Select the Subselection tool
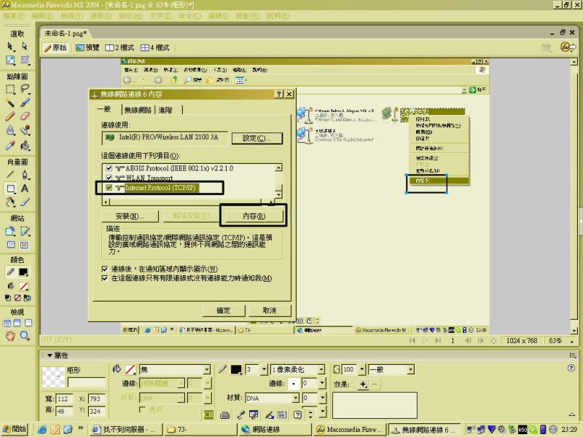This screenshot has height=437, width=583. click(x=25, y=47)
